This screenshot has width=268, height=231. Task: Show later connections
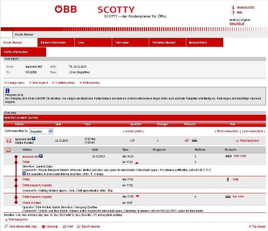[140, 131]
